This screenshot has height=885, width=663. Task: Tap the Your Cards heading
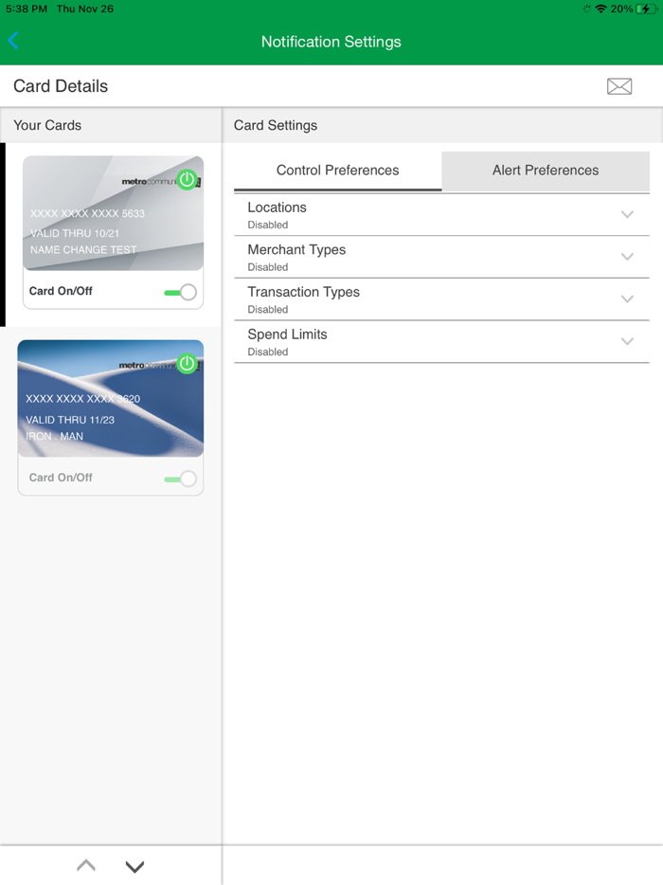(47, 125)
